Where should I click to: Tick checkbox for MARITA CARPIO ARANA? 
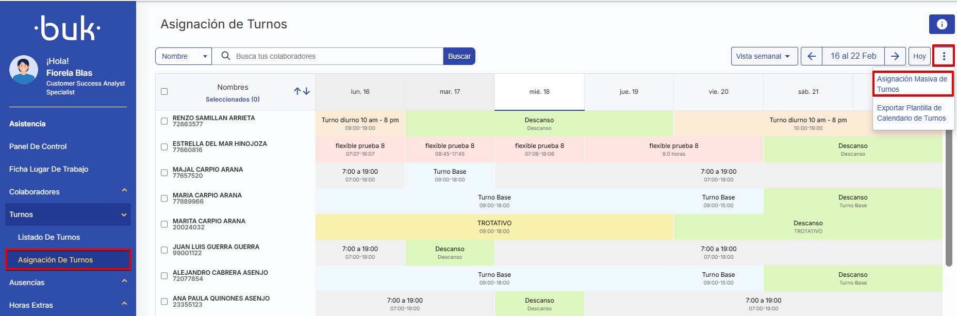[x=164, y=224]
